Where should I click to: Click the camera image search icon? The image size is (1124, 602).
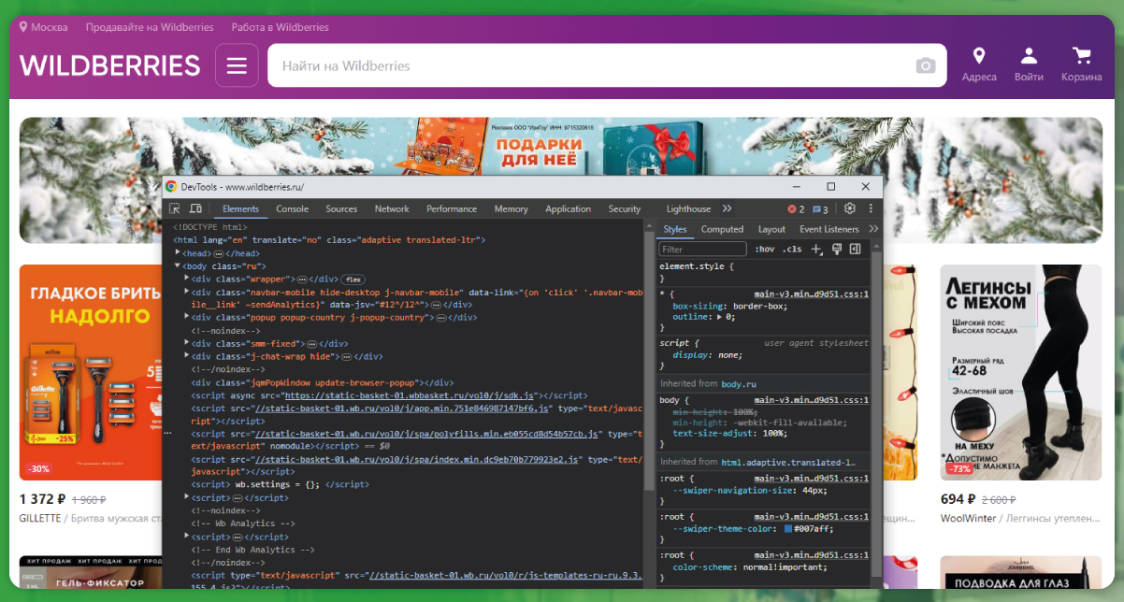pos(925,65)
